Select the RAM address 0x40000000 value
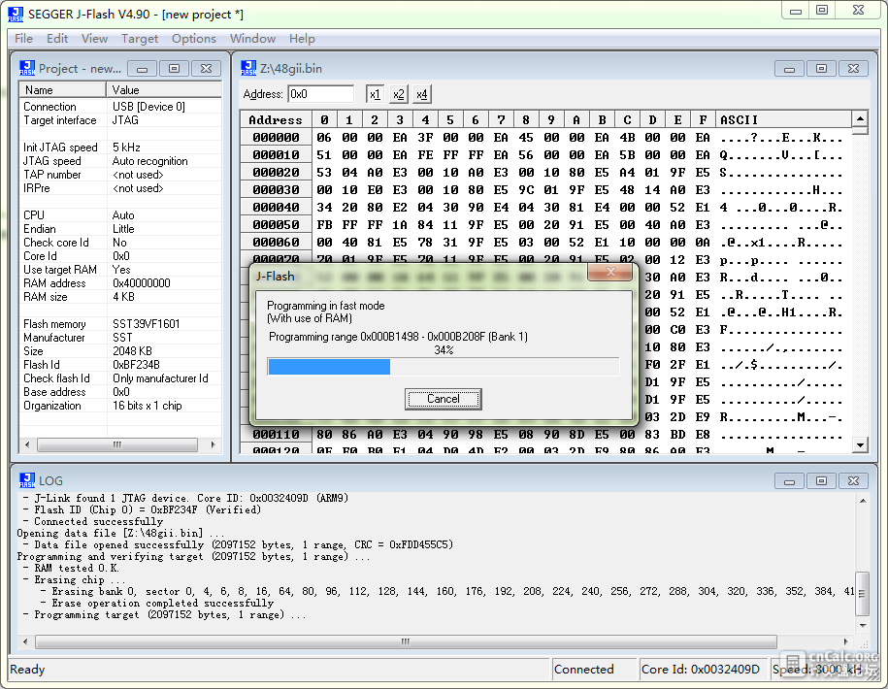 142,283
